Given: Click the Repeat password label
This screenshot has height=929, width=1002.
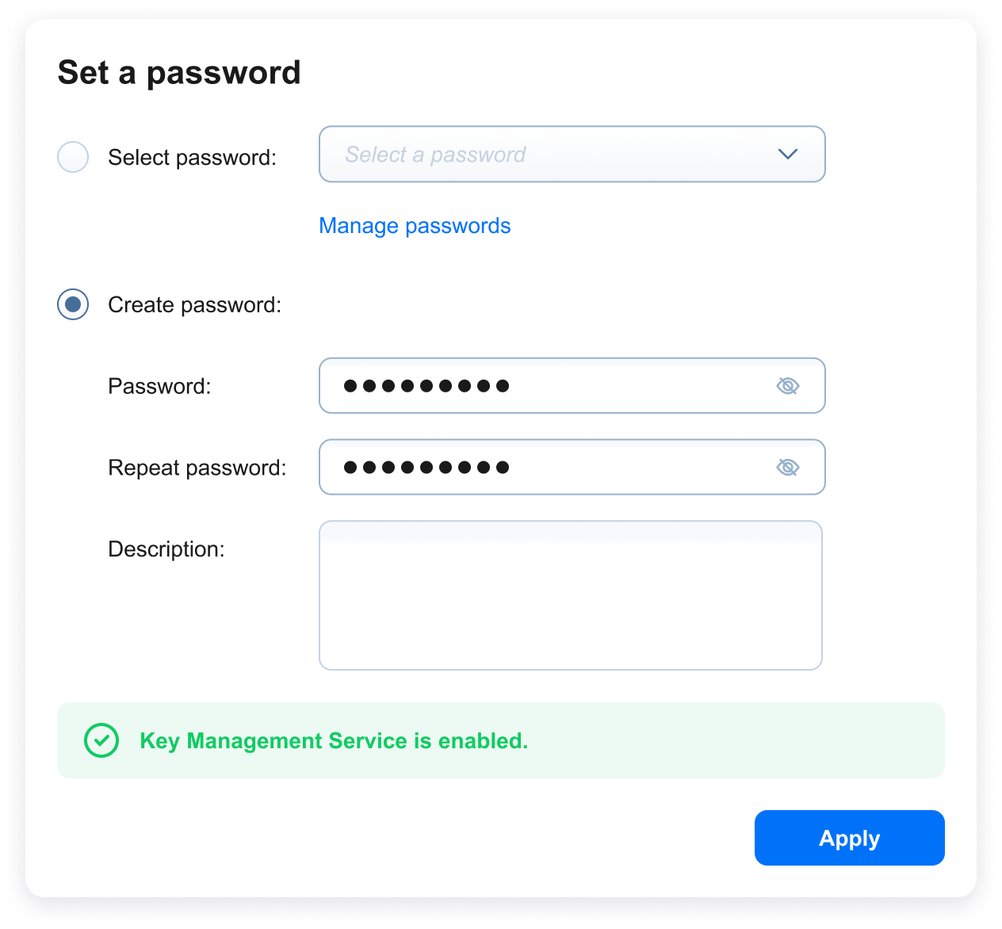Looking at the screenshot, I should [x=197, y=467].
